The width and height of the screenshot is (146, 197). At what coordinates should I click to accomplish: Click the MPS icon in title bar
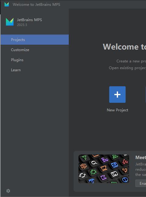pyautogui.click(x=7, y=4)
